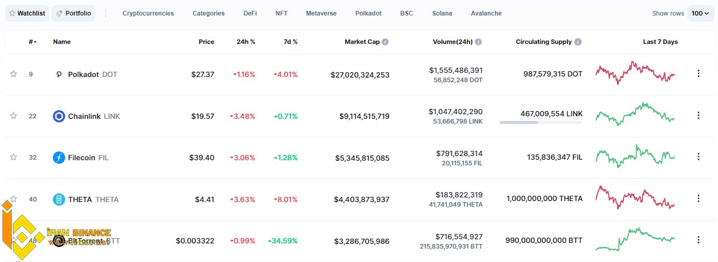Click the Chainlink coin logo
Viewport: 718px width, 262px height.
point(59,116)
